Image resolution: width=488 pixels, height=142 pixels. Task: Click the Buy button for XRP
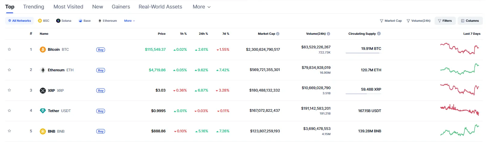(x=101, y=91)
